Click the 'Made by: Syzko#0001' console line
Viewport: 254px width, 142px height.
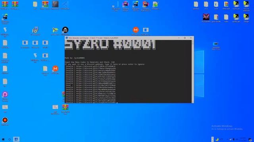(x=75, y=58)
